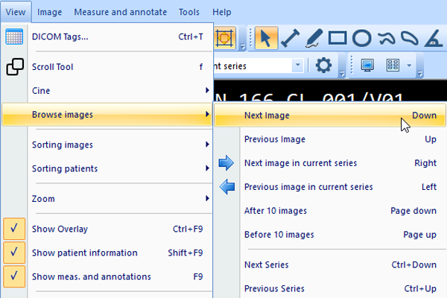Uncheck Show patient information

point(14,253)
